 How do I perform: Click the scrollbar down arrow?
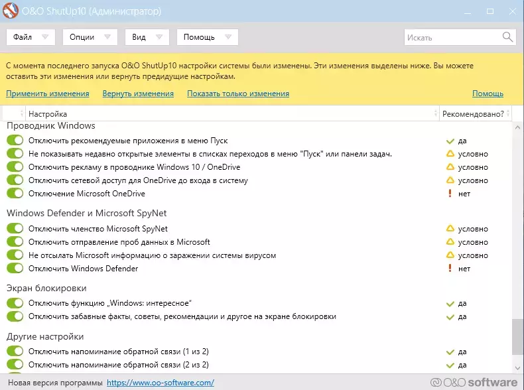point(517,368)
